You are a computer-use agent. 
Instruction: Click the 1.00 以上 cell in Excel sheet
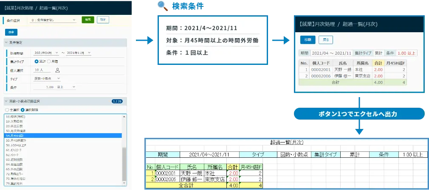pyautogui.click(x=412, y=154)
